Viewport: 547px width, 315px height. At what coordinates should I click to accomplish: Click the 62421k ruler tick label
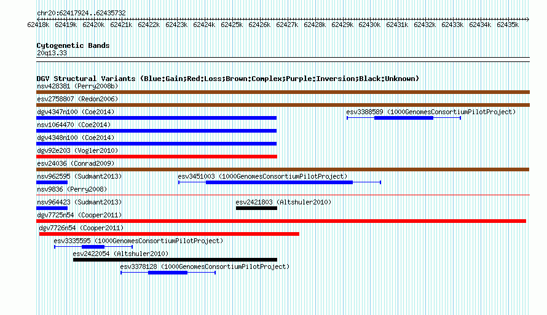pyautogui.click(x=121, y=25)
